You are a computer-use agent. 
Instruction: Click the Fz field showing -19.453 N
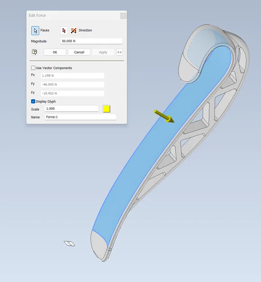(72, 93)
